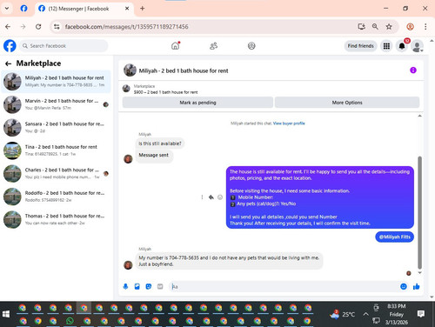Viewport: 435px width, 327px height.
Task: Open the Home feed icon
Action: [x=176, y=46]
